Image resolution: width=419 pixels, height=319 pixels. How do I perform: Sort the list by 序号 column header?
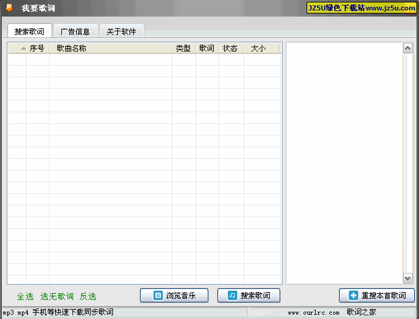point(37,48)
